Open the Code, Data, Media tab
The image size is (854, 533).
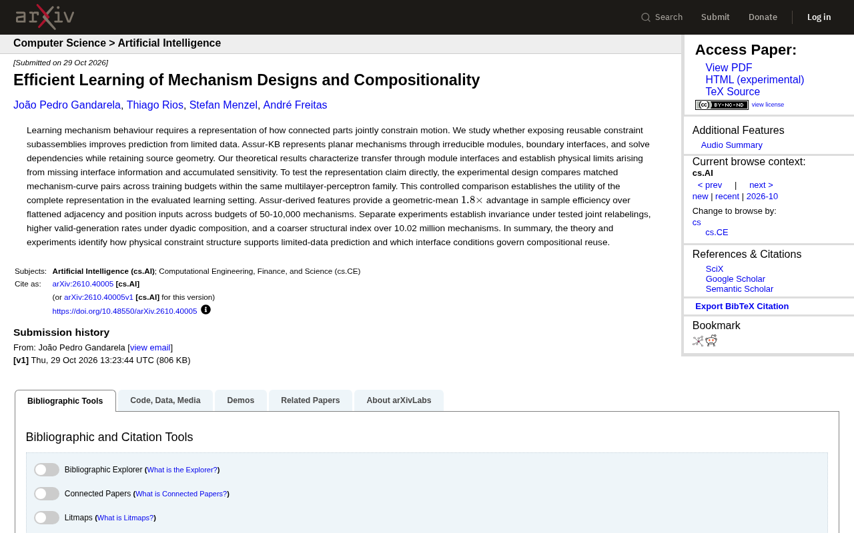(x=165, y=400)
